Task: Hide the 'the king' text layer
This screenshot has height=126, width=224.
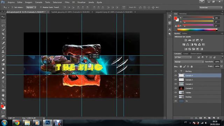Action: (x=176, y=71)
